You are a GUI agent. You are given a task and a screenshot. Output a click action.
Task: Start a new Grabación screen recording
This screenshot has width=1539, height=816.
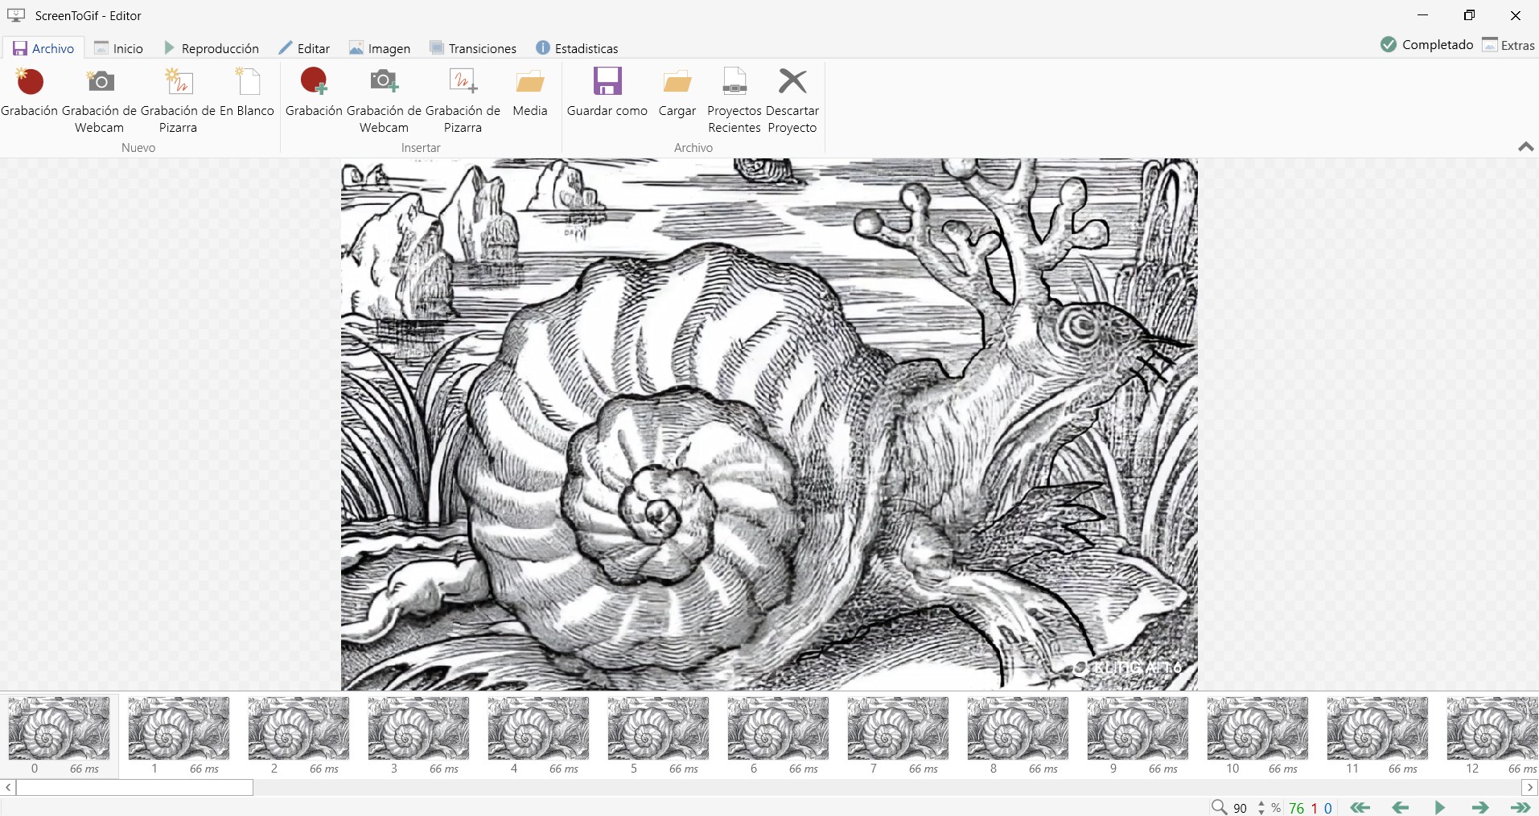(x=30, y=93)
